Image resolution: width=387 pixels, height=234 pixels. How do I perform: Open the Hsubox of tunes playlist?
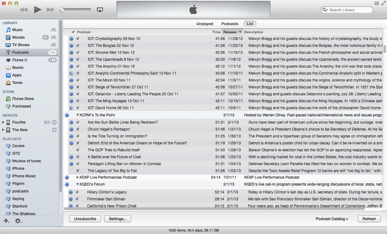click(26, 161)
